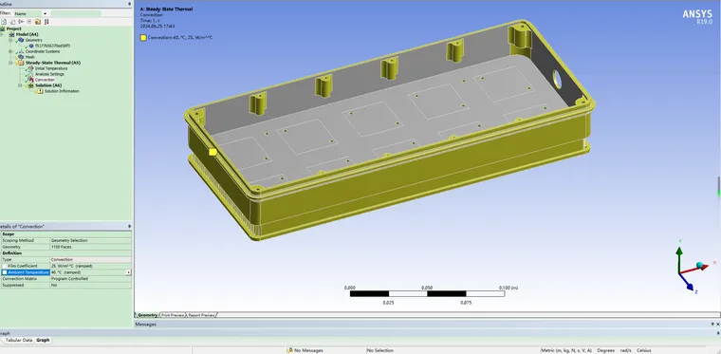Switch to the Geometry view tab

pyautogui.click(x=147, y=315)
